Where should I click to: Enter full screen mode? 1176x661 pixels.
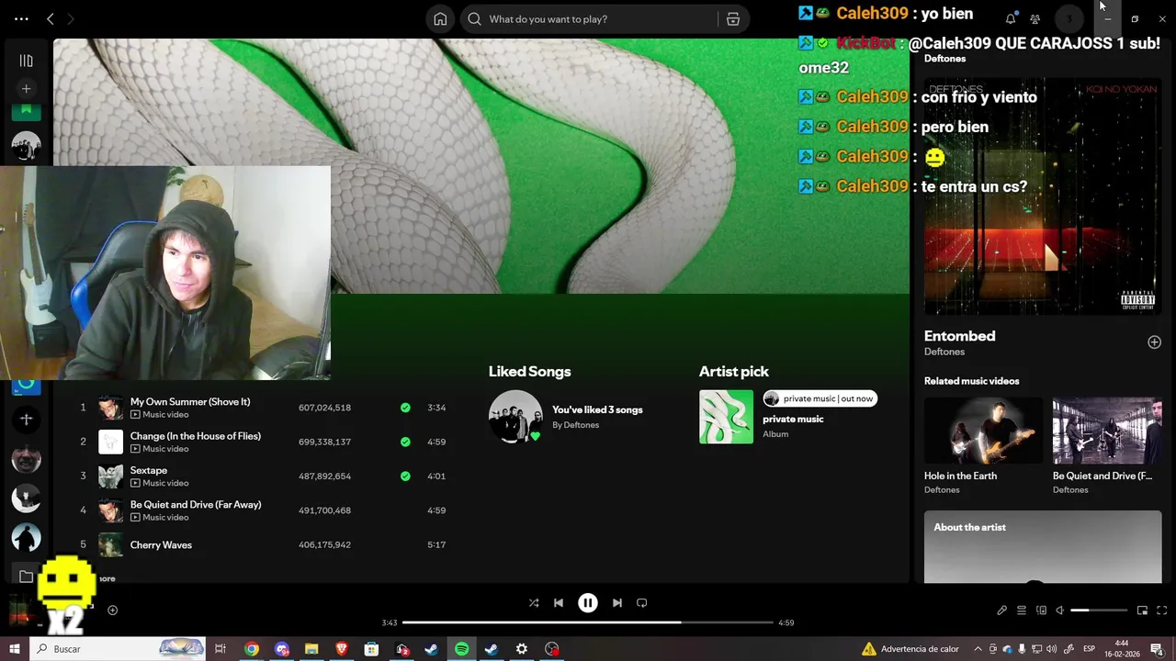coord(1162,611)
